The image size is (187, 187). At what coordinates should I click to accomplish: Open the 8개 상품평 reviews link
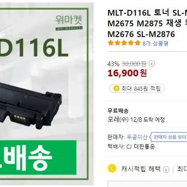click(x=155, y=43)
